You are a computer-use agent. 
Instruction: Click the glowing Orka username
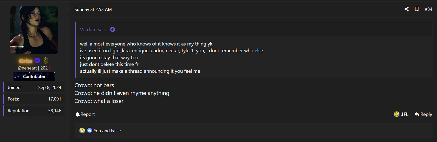(x=26, y=61)
